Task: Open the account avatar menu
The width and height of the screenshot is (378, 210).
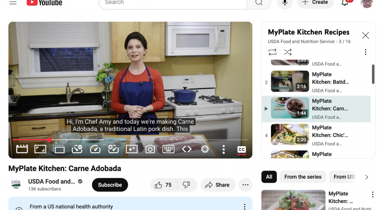Action: coord(366,3)
